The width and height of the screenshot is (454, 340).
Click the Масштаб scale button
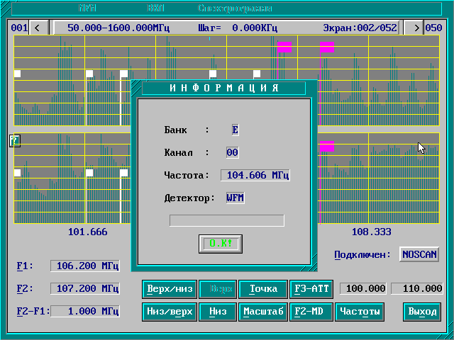point(262,312)
